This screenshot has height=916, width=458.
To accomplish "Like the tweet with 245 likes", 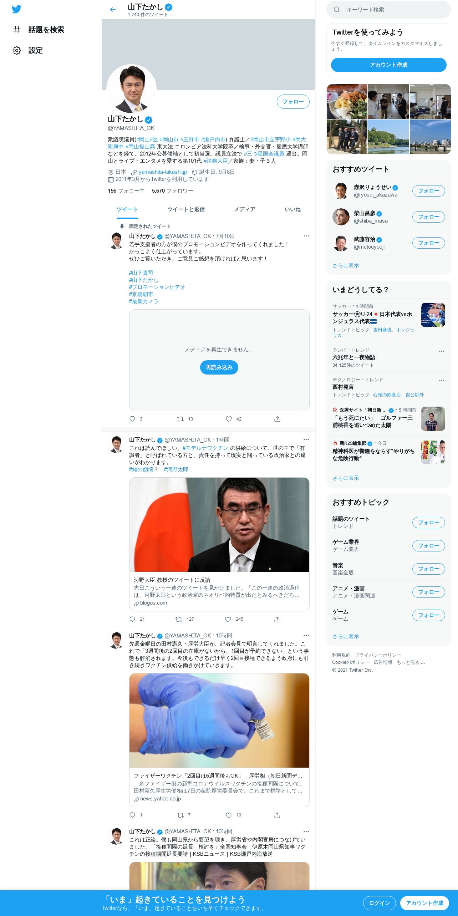I will pyautogui.click(x=228, y=619).
